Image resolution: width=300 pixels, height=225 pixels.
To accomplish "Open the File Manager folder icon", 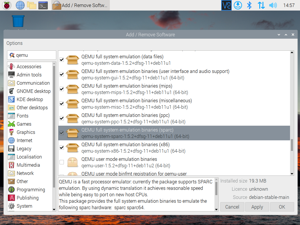I will click(x=32, y=5).
